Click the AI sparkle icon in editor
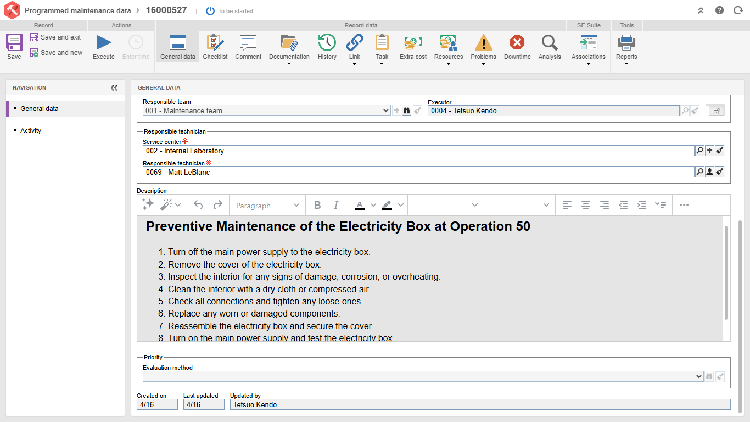Image resolution: width=750 pixels, height=422 pixels. 148,205
